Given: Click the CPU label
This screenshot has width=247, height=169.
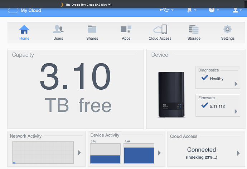Looking at the screenshot, I should tap(93, 141).
